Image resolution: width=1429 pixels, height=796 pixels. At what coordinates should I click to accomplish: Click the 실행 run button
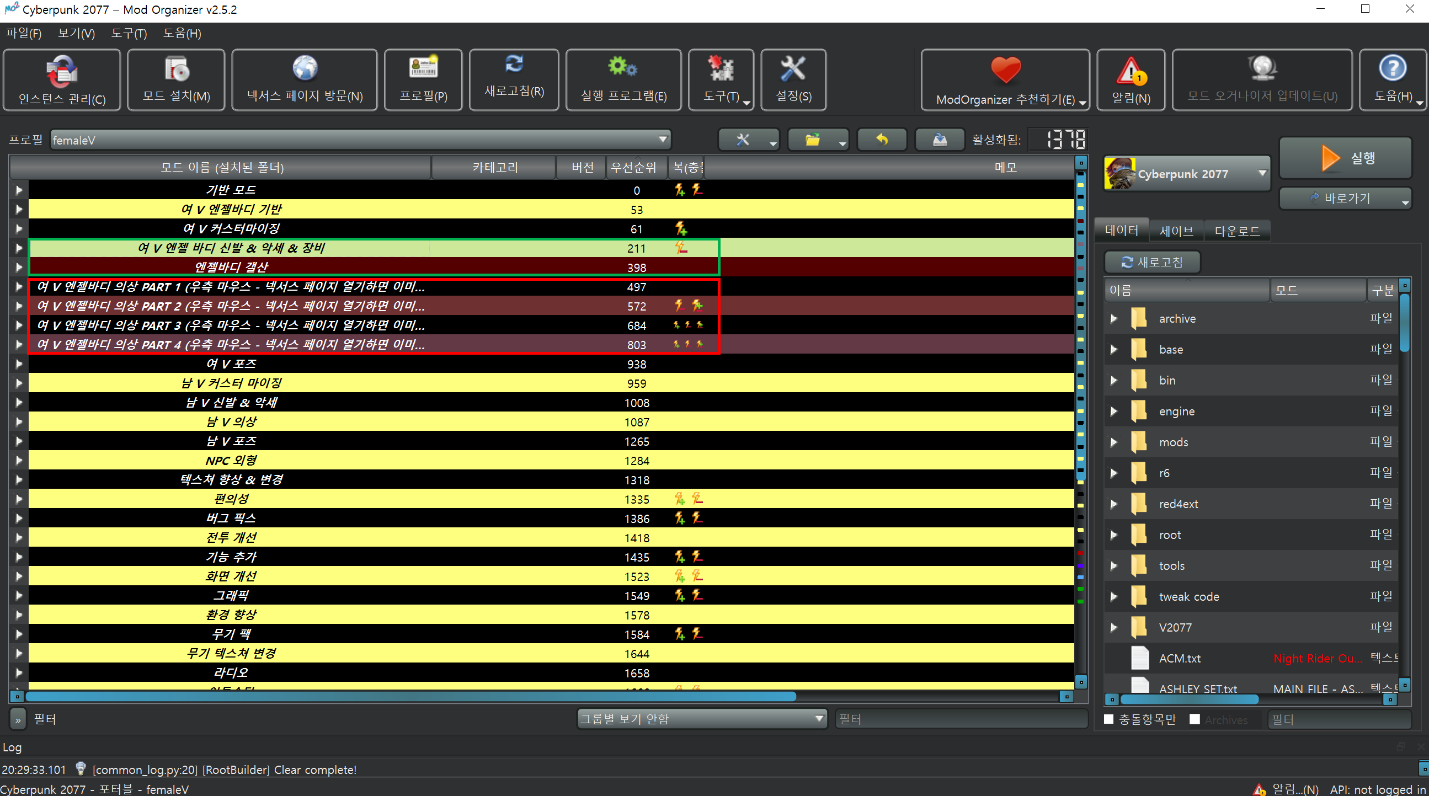(x=1345, y=158)
